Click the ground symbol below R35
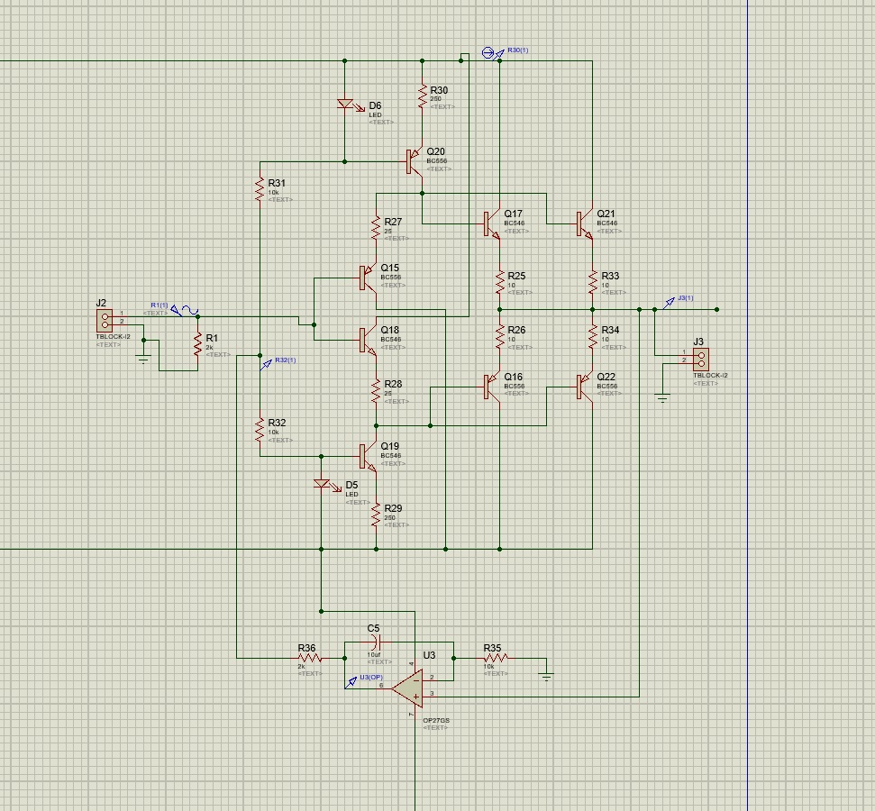875x811 pixels. [x=546, y=675]
